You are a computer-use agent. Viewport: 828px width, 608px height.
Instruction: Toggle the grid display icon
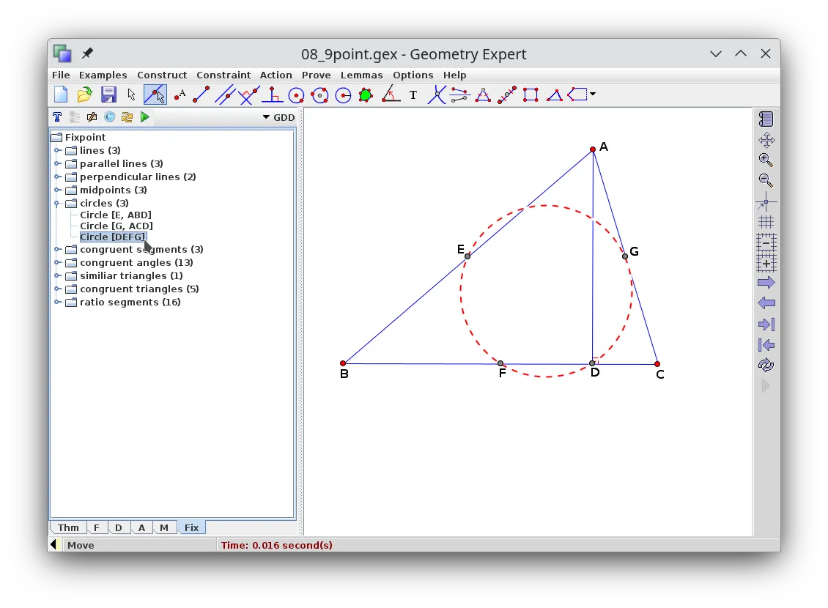tap(766, 222)
